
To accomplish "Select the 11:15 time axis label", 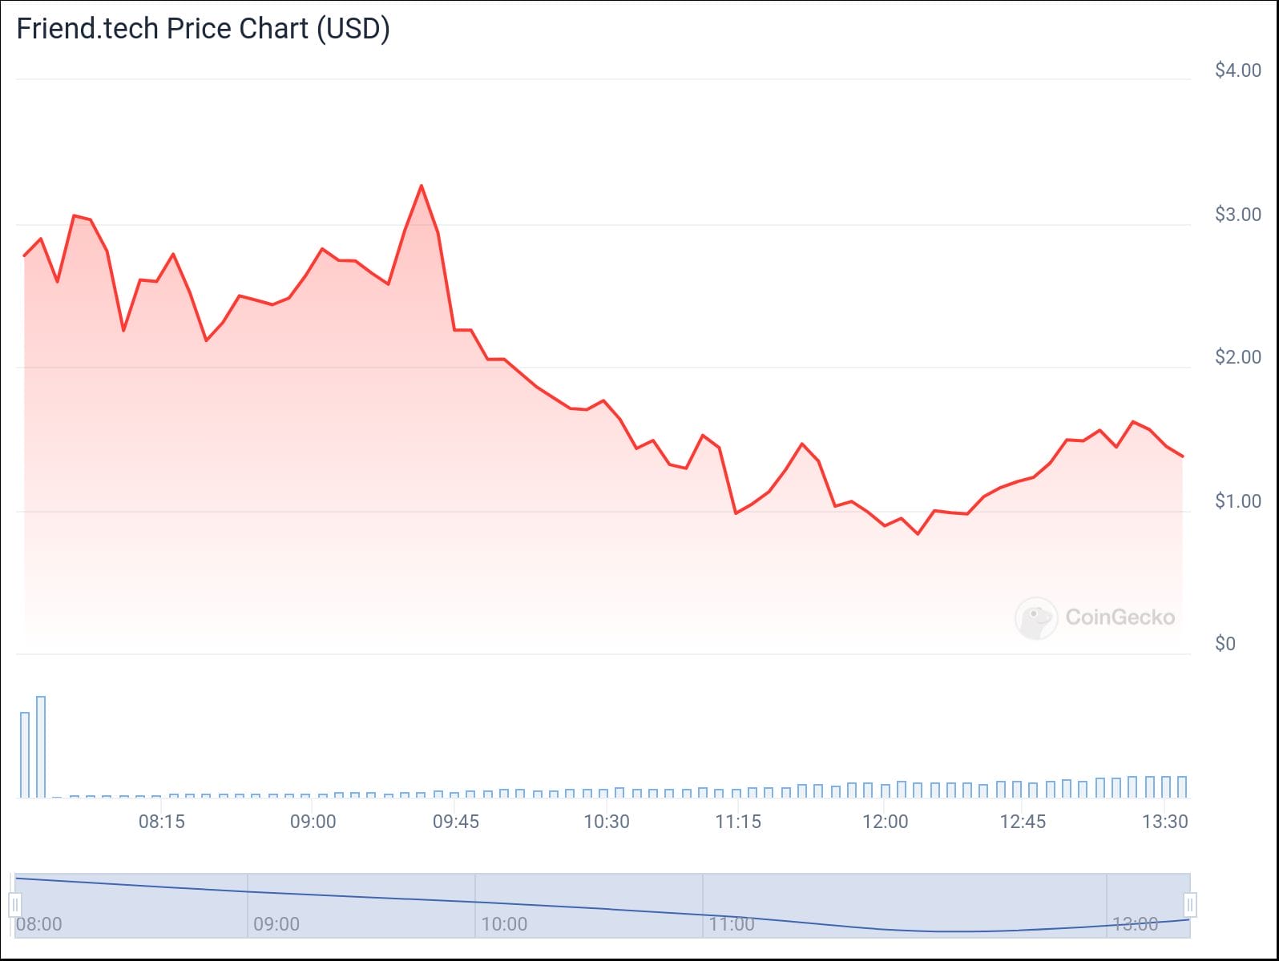I will tap(738, 822).
